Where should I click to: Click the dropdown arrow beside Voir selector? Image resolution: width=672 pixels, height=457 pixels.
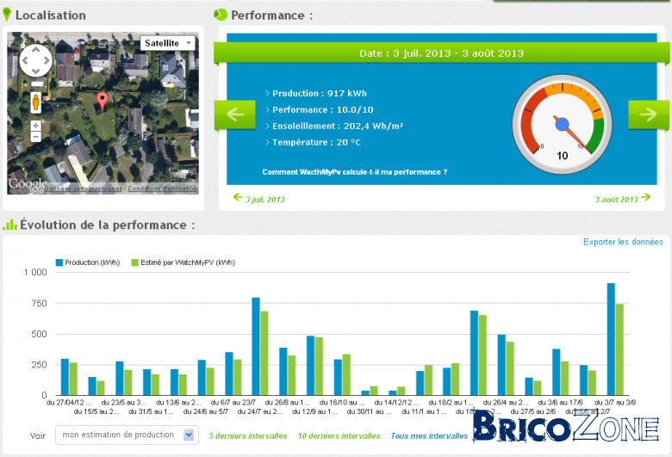click(189, 435)
